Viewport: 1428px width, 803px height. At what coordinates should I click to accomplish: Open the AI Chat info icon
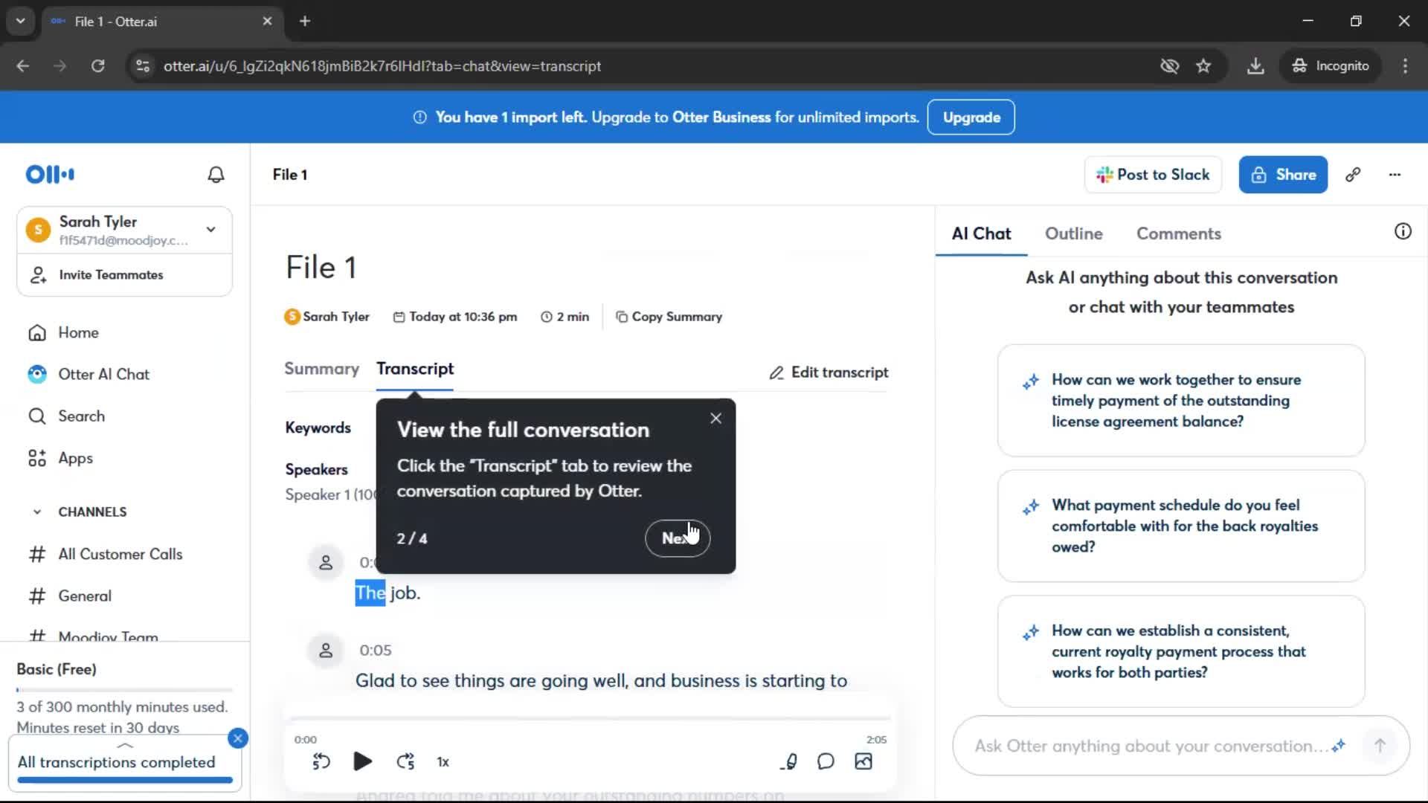click(x=1403, y=231)
